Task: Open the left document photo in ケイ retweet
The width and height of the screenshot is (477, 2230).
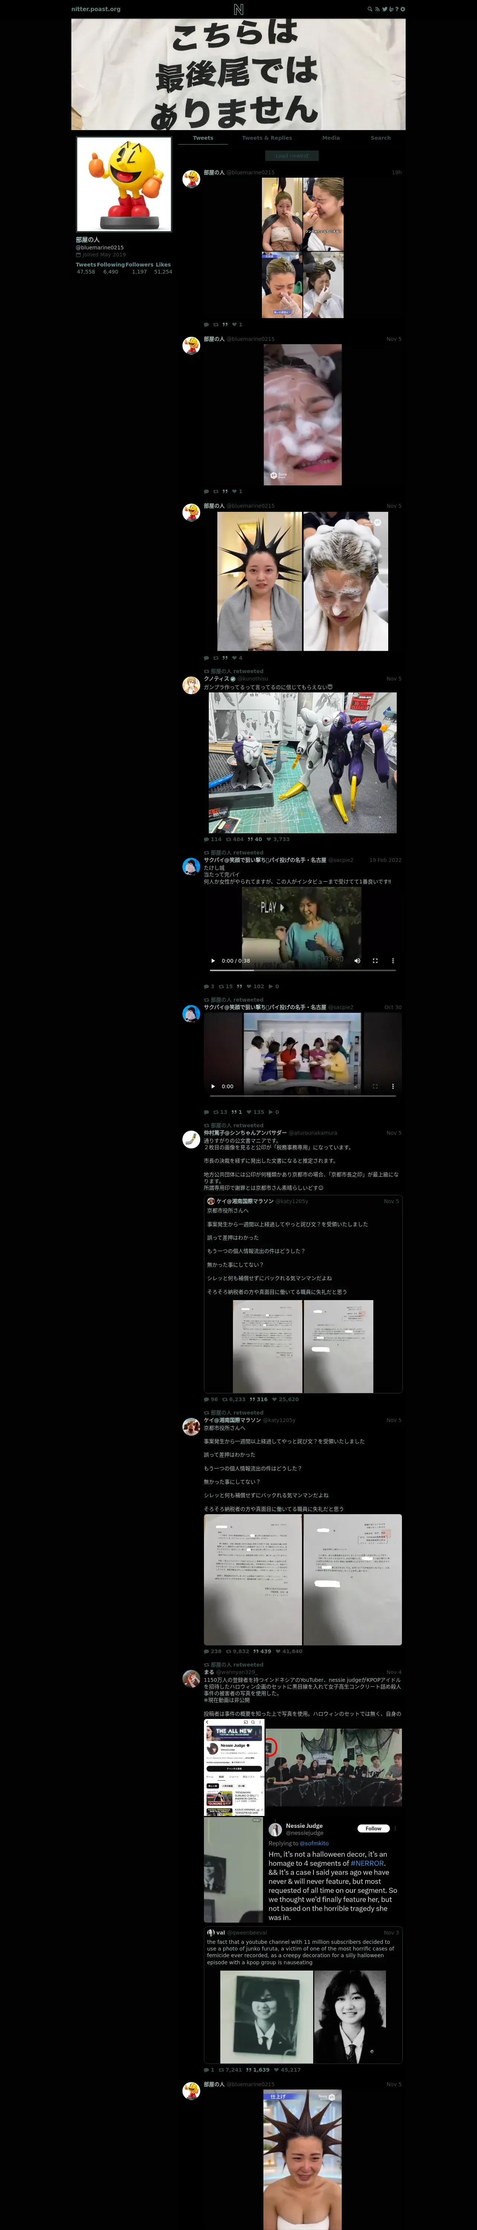Action: point(253,1580)
